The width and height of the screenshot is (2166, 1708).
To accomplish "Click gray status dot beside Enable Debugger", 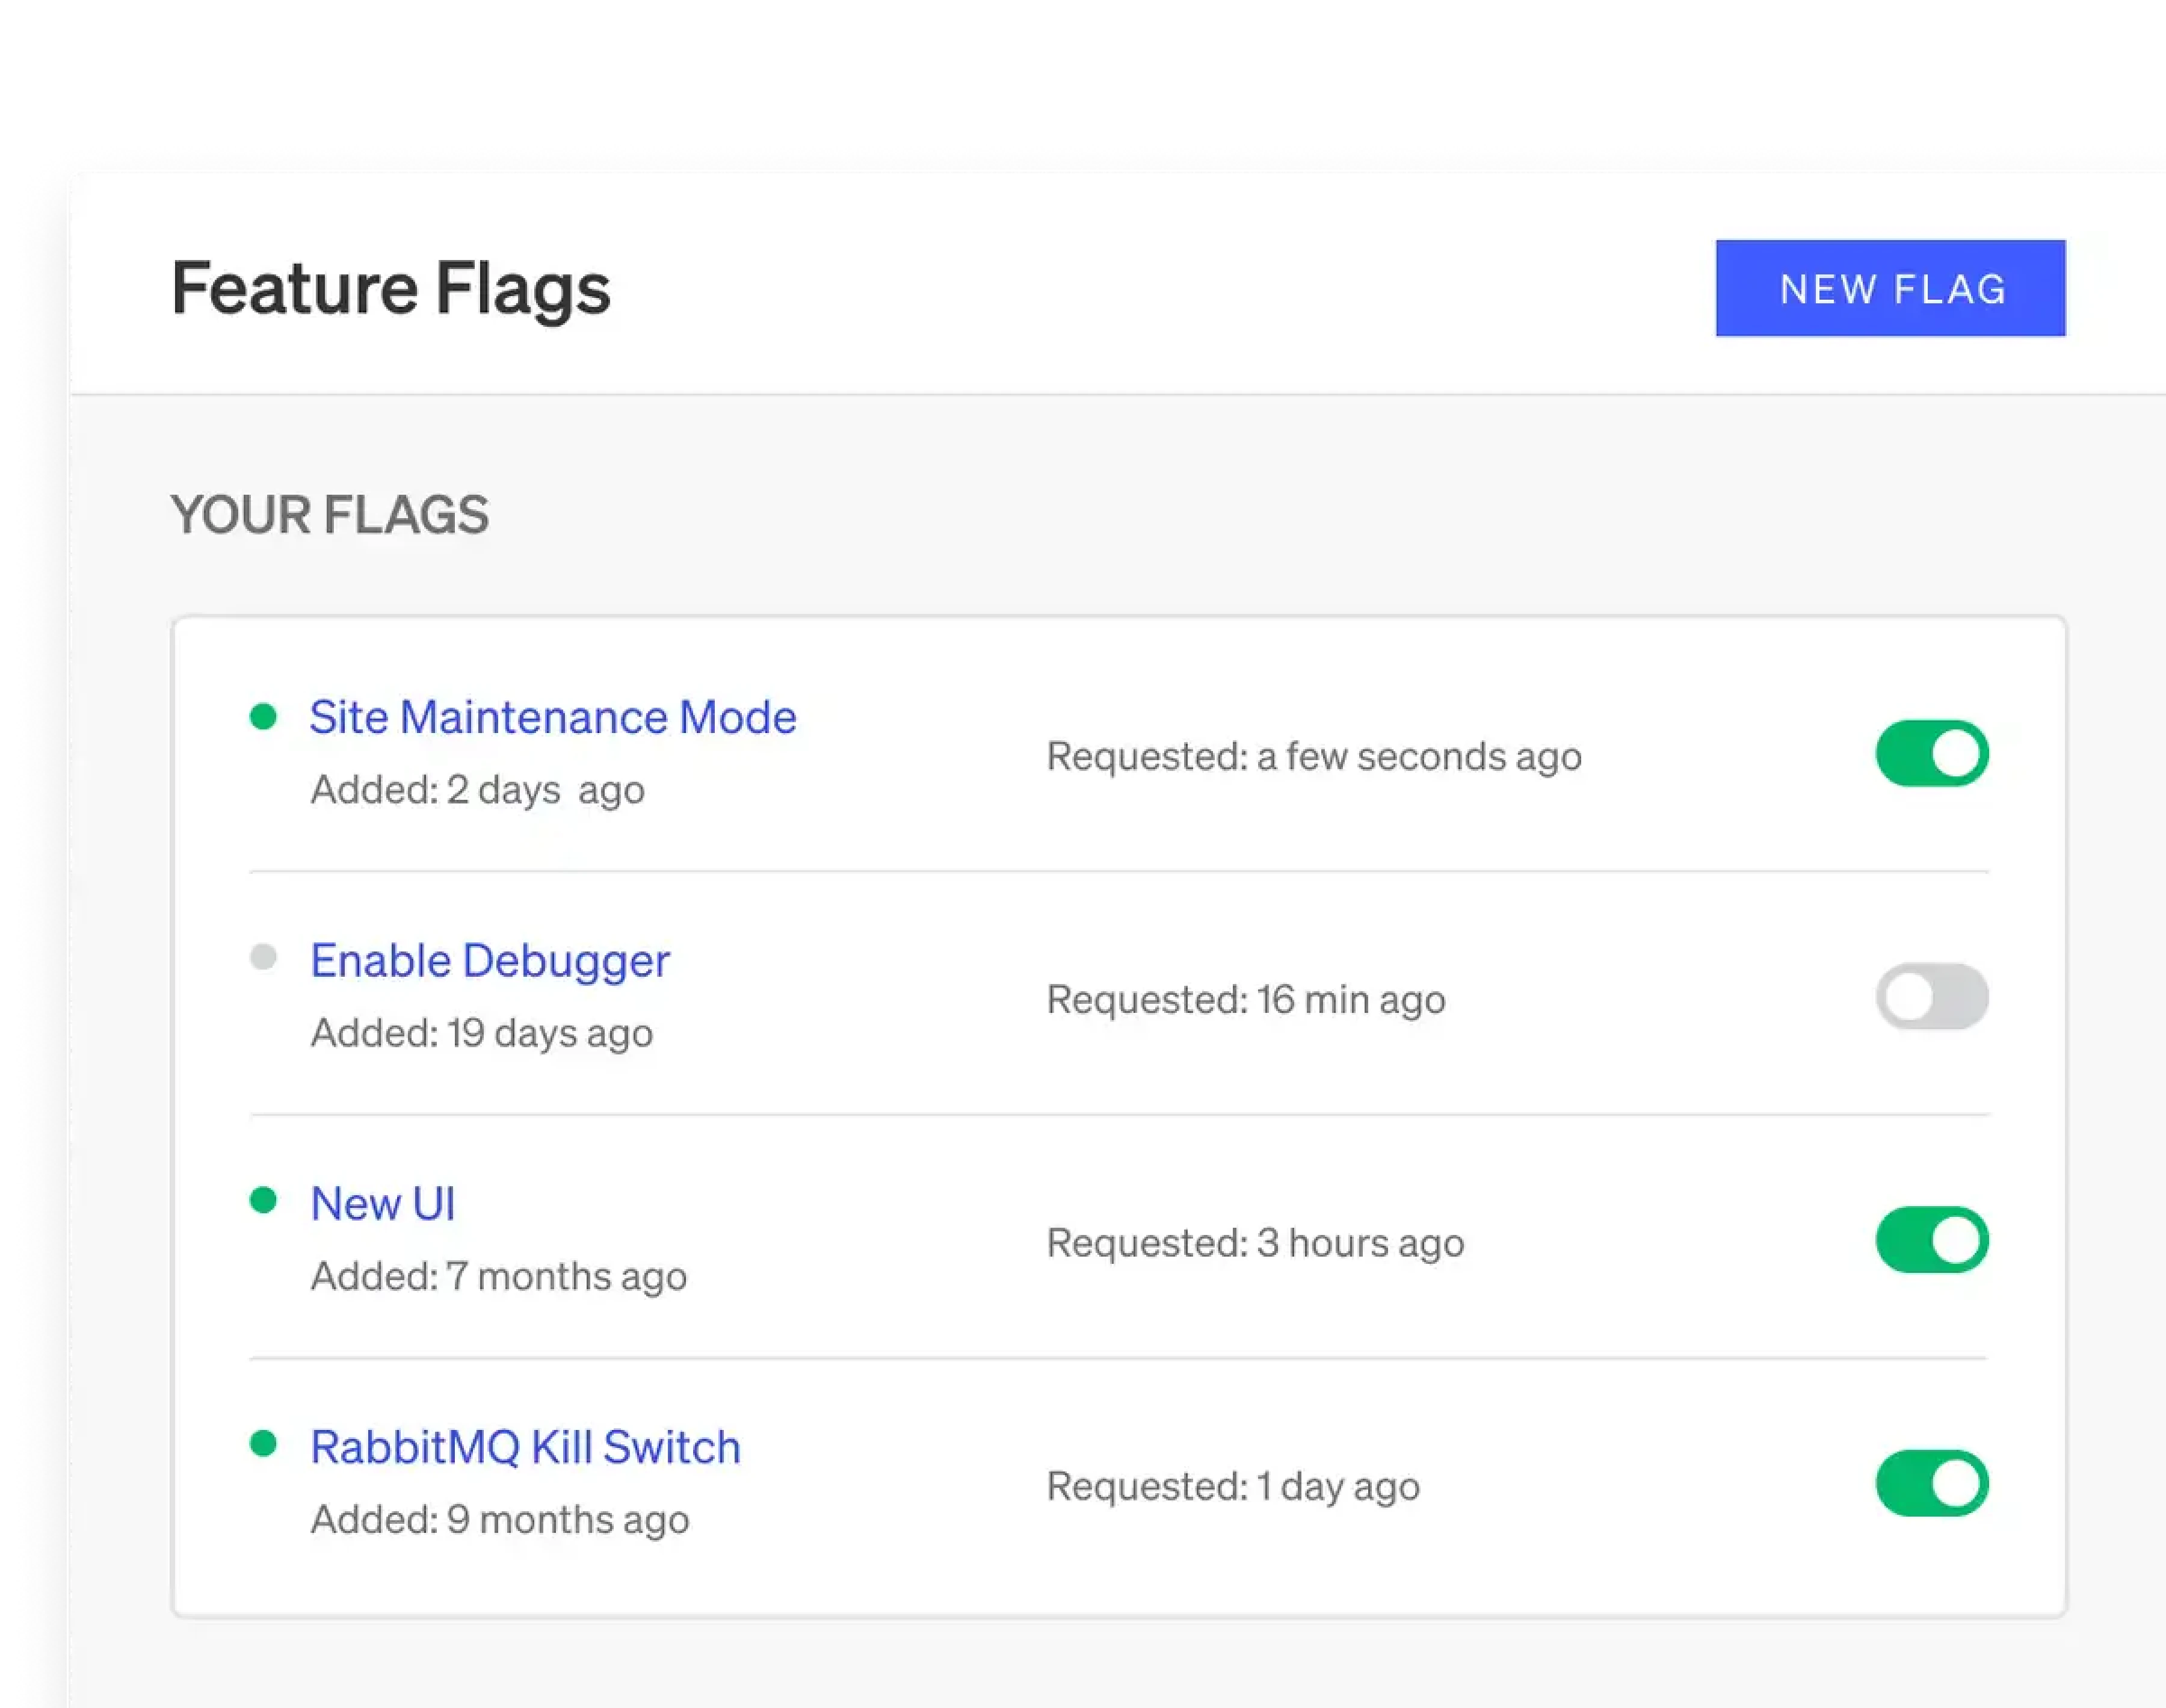I will click(263, 957).
